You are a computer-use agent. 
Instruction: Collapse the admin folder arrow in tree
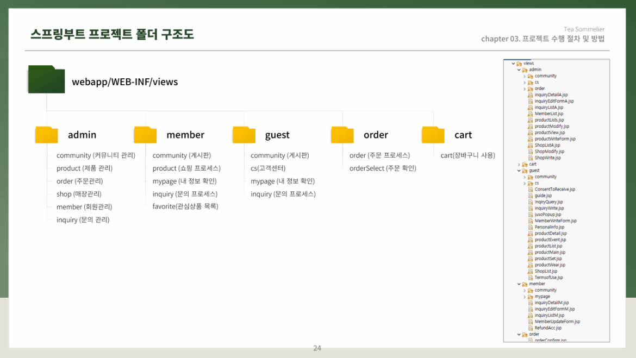[x=519, y=70]
